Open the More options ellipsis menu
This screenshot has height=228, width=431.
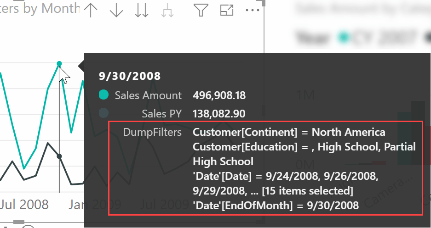(x=253, y=10)
